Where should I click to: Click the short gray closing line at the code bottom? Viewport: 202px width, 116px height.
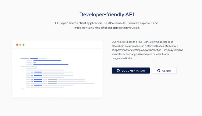pyautogui.click(x=23, y=89)
